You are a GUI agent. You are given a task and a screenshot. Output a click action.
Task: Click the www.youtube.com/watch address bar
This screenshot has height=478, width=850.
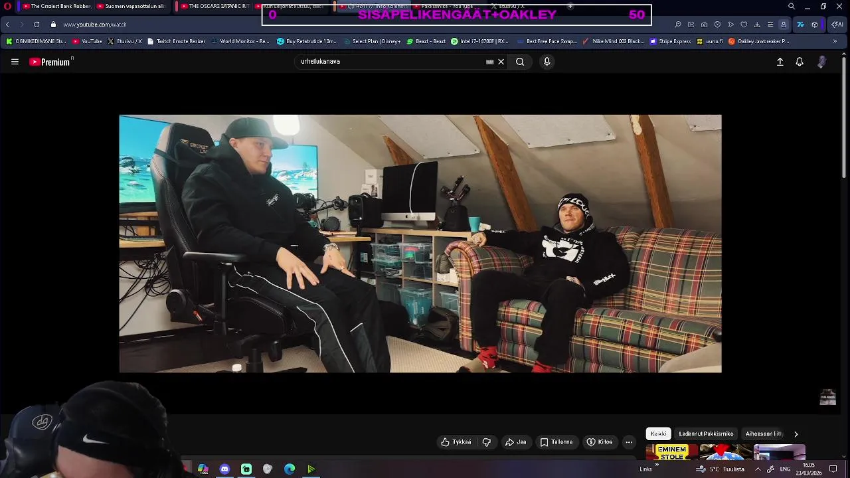point(94,25)
